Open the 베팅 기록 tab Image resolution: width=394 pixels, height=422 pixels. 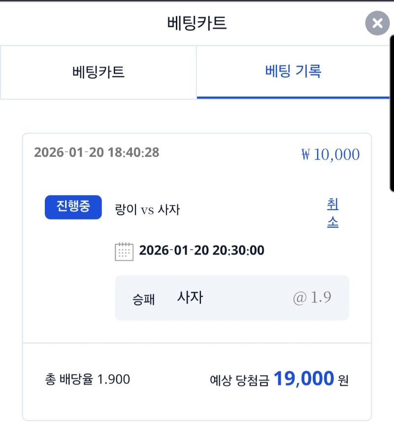coord(293,72)
